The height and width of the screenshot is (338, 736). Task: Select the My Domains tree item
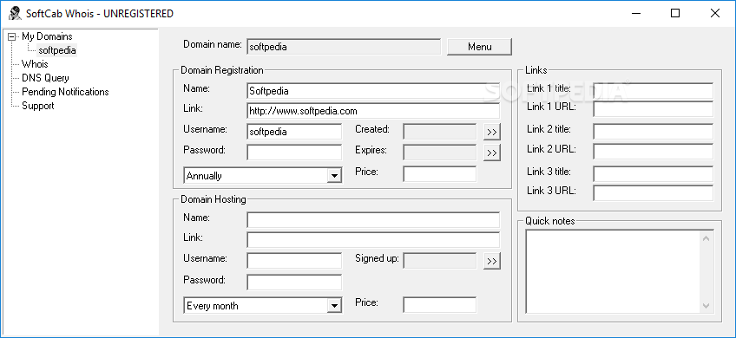(x=47, y=36)
